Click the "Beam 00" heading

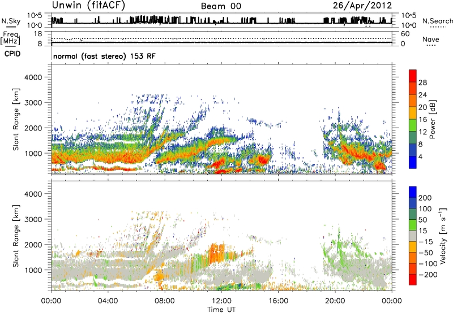(x=221, y=6)
